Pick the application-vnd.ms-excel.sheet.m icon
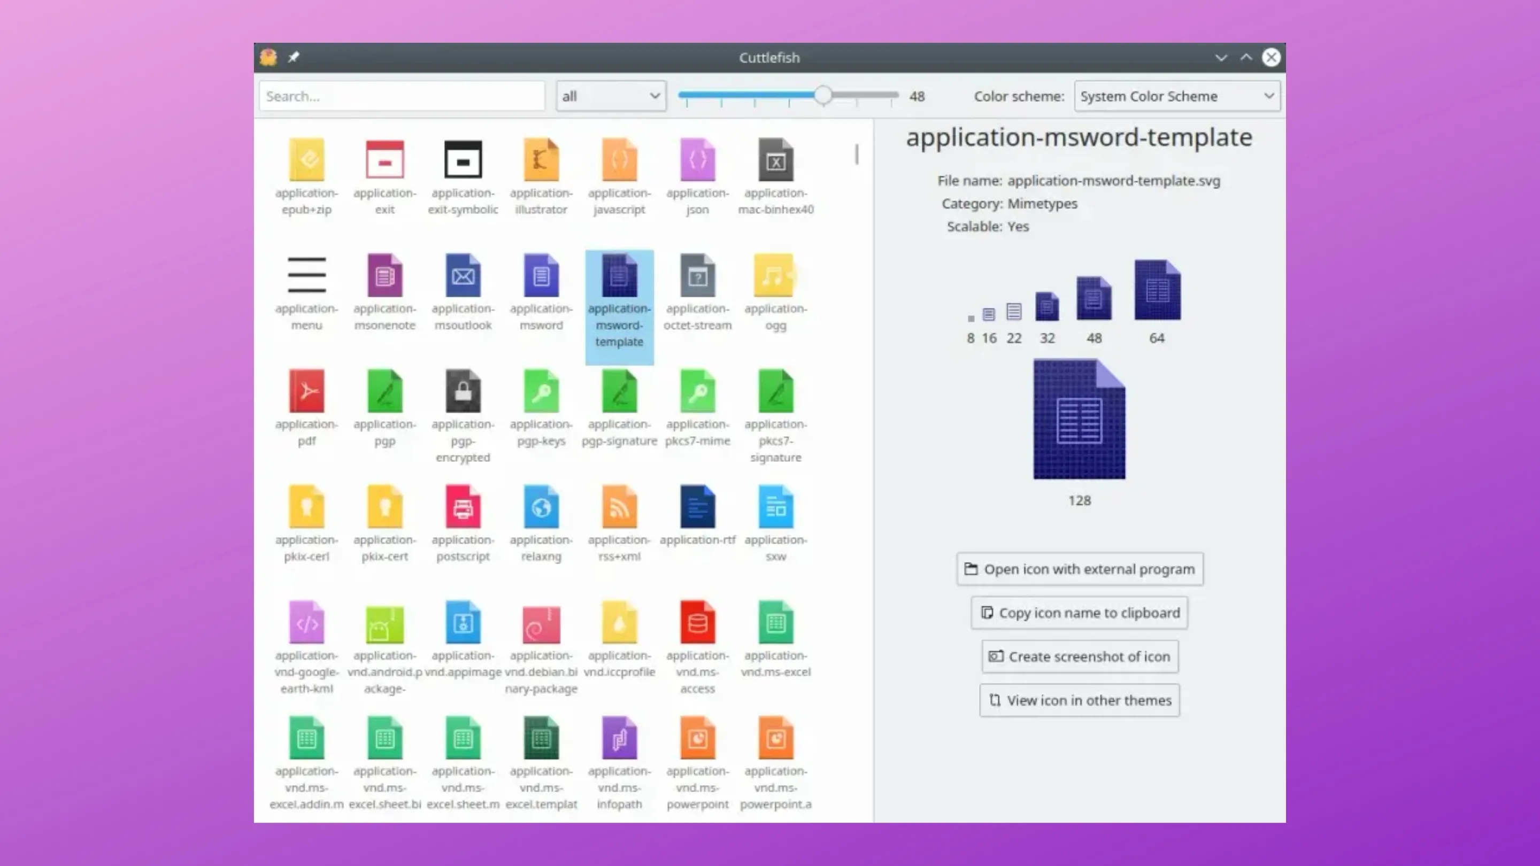 pyautogui.click(x=463, y=738)
